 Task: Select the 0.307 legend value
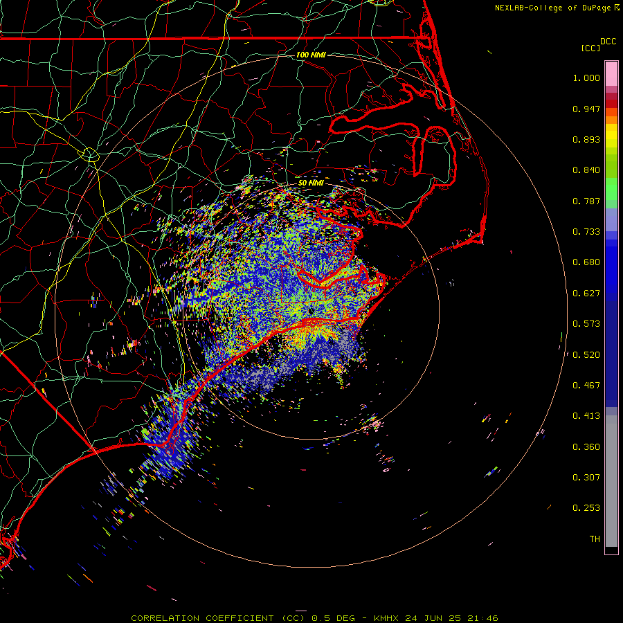click(x=586, y=478)
